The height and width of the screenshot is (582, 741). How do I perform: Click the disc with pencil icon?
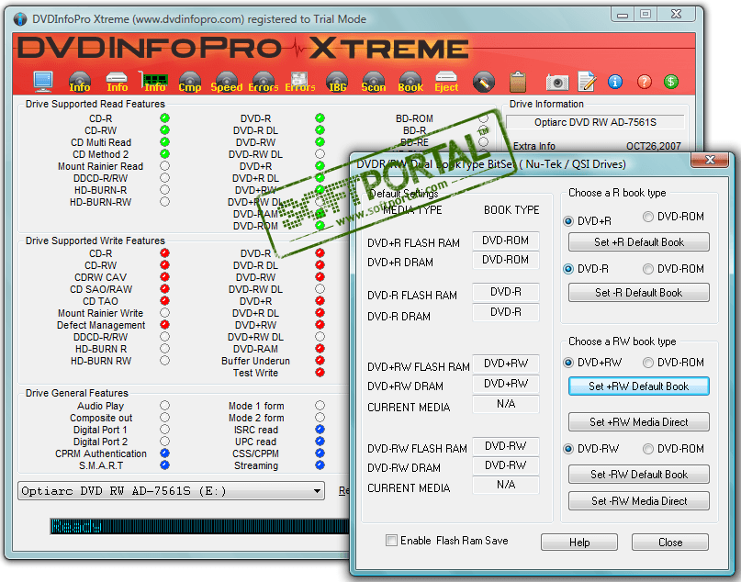coord(484,83)
